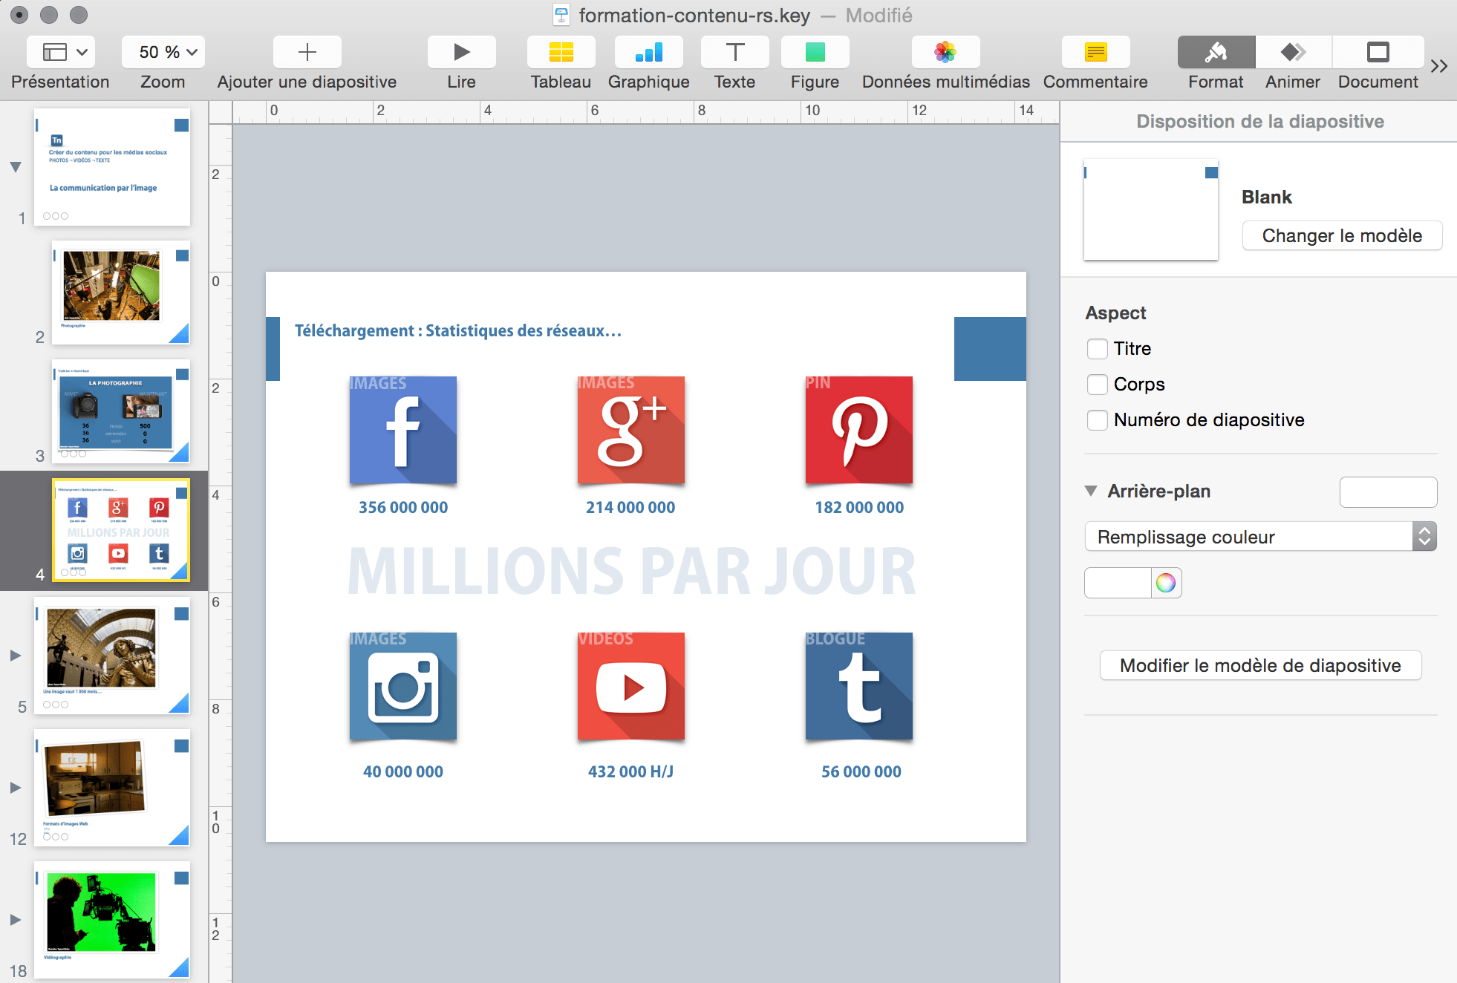Open the 50 % zoom dropdown
The image size is (1457, 983).
click(163, 52)
